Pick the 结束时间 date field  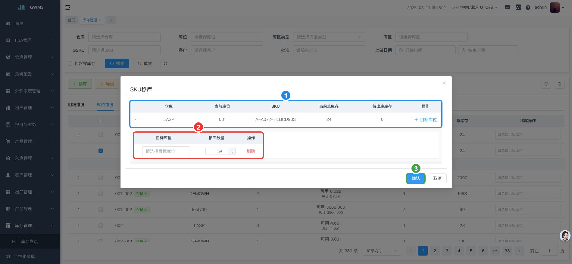(x=488, y=50)
